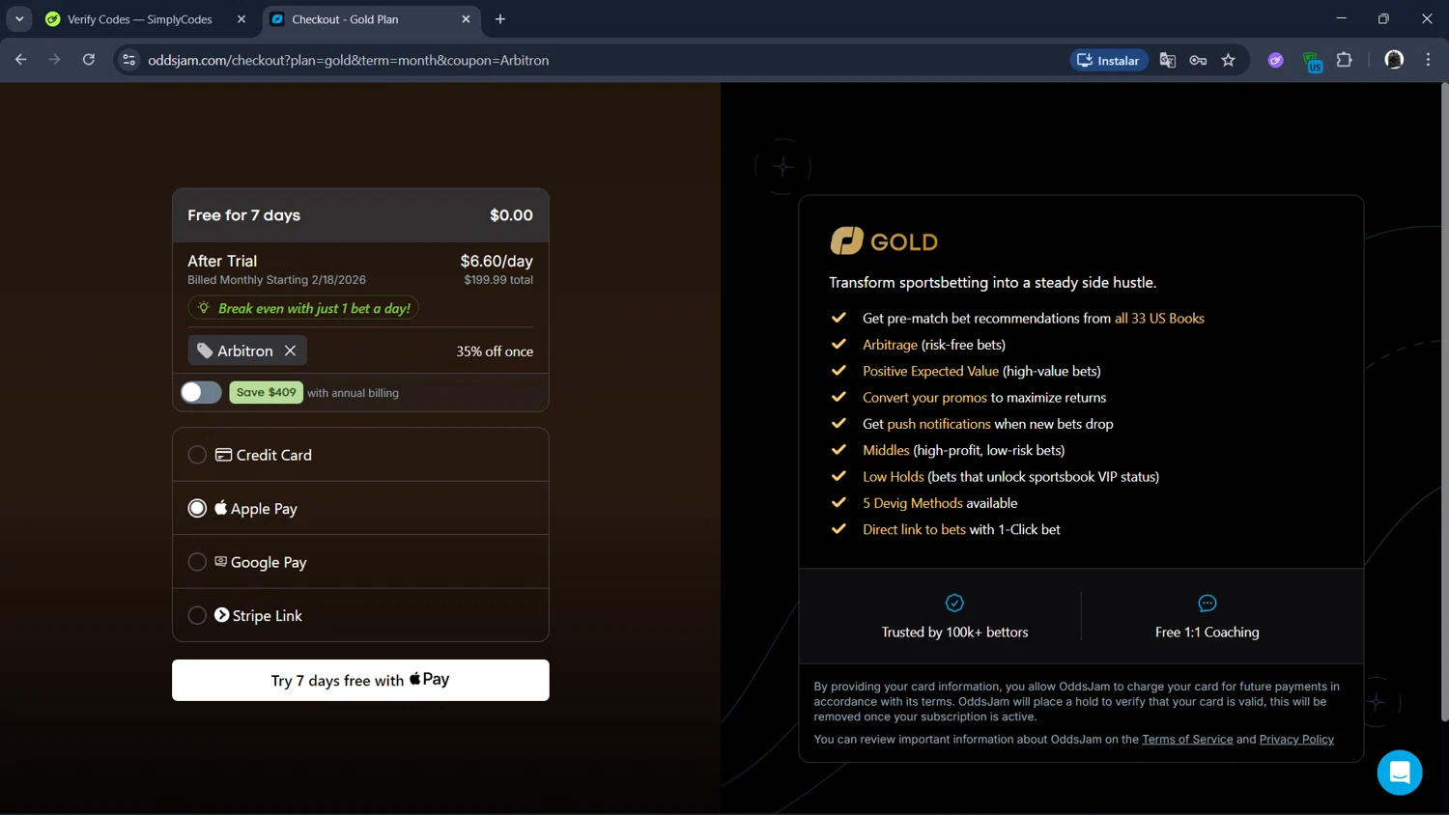Click the Arbitrage feature link

tap(890, 345)
